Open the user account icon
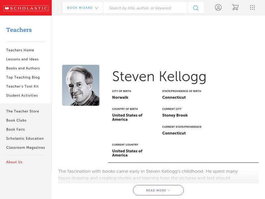The height and width of the screenshot is (199, 265). point(218,8)
